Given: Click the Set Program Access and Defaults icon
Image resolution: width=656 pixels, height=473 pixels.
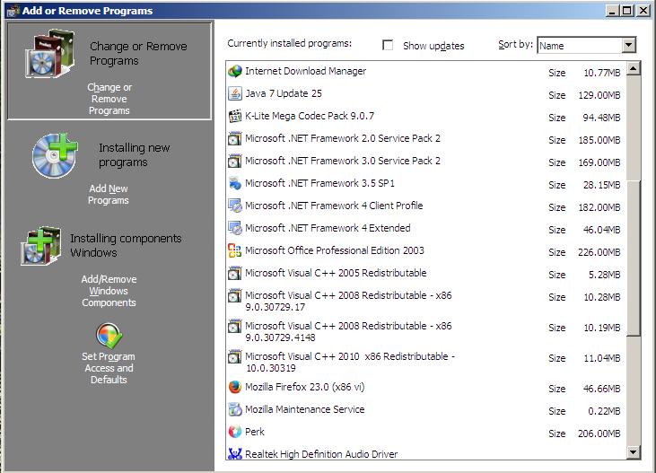Looking at the screenshot, I should [x=109, y=336].
